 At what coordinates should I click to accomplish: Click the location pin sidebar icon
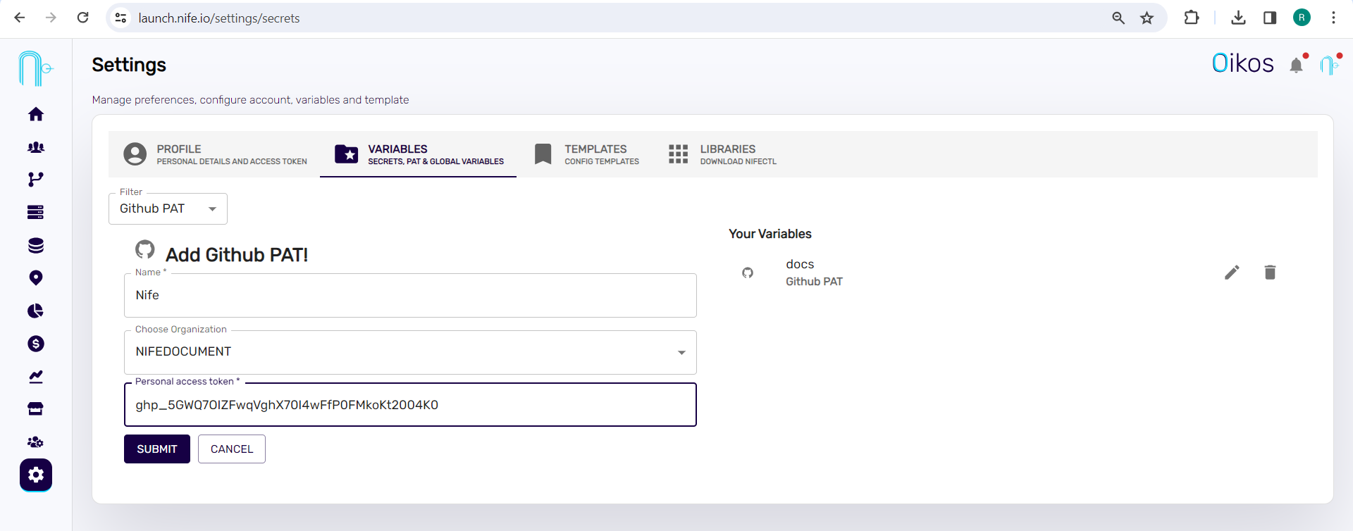tap(36, 277)
